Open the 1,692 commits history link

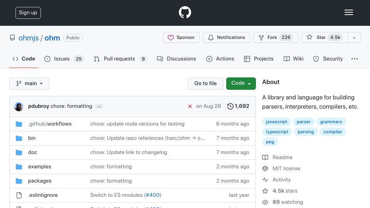tap(238, 106)
